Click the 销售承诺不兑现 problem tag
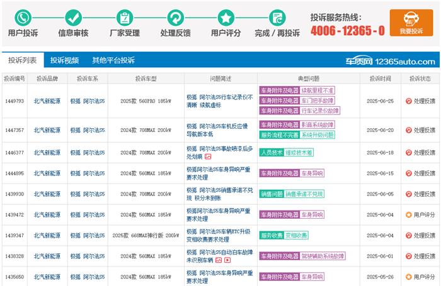This screenshot has height=286, width=441. [x=304, y=194]
